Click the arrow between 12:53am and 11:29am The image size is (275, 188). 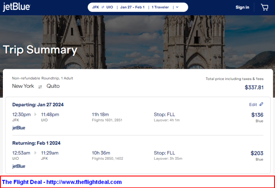[36, 153]
